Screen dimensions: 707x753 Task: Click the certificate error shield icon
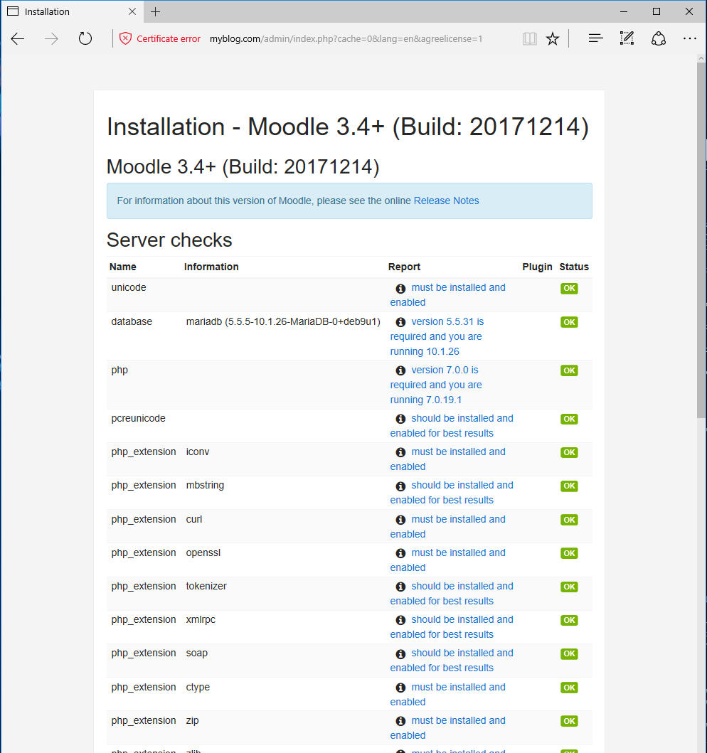coord(125,38)
